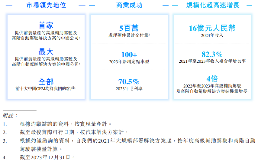The image size is (258, 162).
Task: Click the 2023年收入 caption
Action: [x=212, y=35]
